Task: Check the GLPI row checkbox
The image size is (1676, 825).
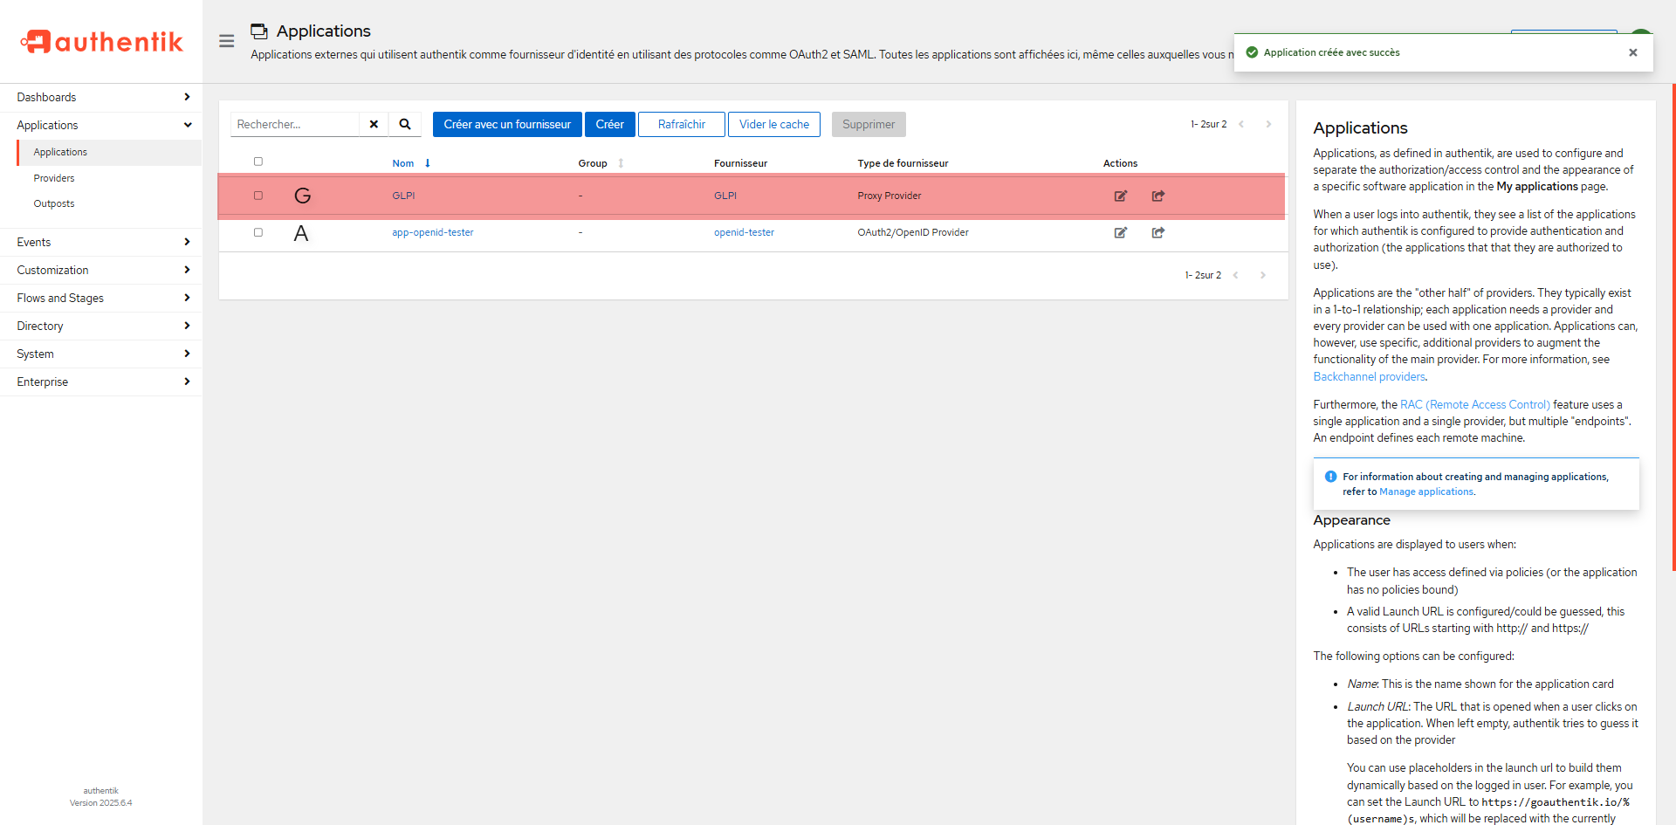Action: (258, 196)
